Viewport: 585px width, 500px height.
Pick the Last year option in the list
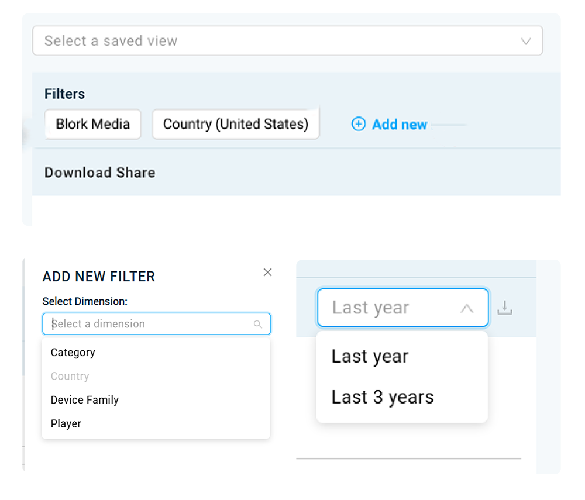click(370, 356)
